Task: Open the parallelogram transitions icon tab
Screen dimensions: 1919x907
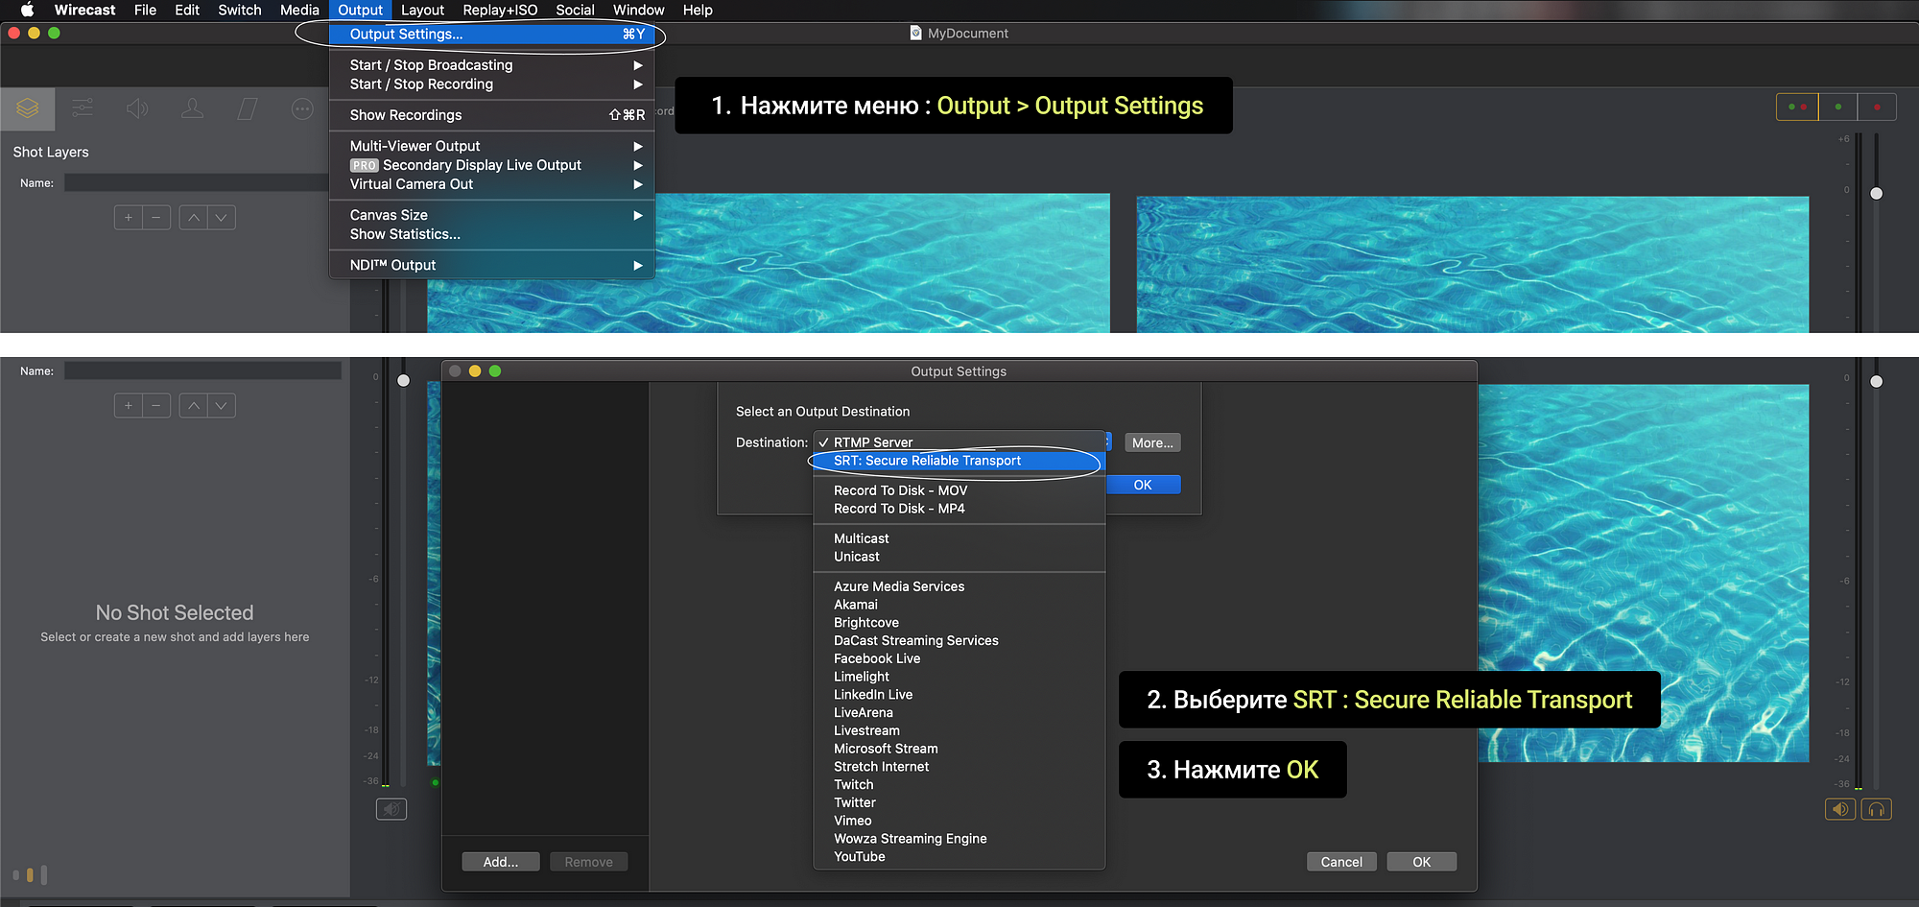Action: point(248,108)
